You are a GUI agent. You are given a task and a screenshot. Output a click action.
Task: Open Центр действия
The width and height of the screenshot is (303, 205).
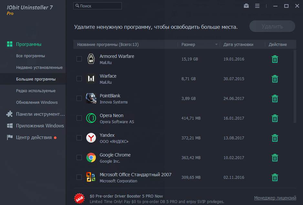(34, 137)
